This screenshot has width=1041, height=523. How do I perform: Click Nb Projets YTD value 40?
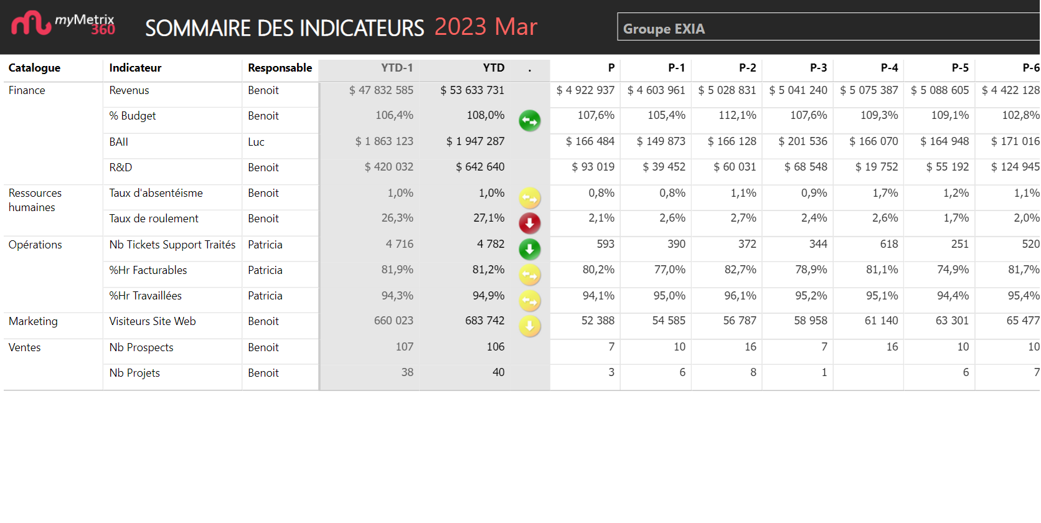(x=499, y=372)
